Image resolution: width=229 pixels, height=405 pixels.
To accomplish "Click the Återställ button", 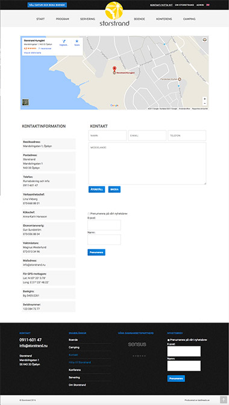I will 96,190.
